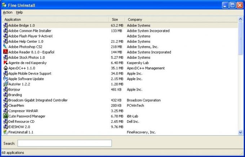This screenshot has width=245, height=157.
Task: Select the Dell Resource CD entry
Action: 21,121
